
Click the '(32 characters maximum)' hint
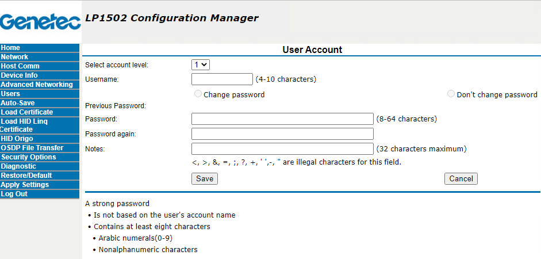(x=421, y=149)
